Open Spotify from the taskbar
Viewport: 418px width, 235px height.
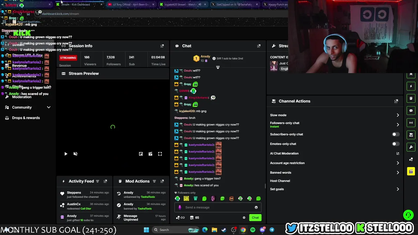click(253, 230)
